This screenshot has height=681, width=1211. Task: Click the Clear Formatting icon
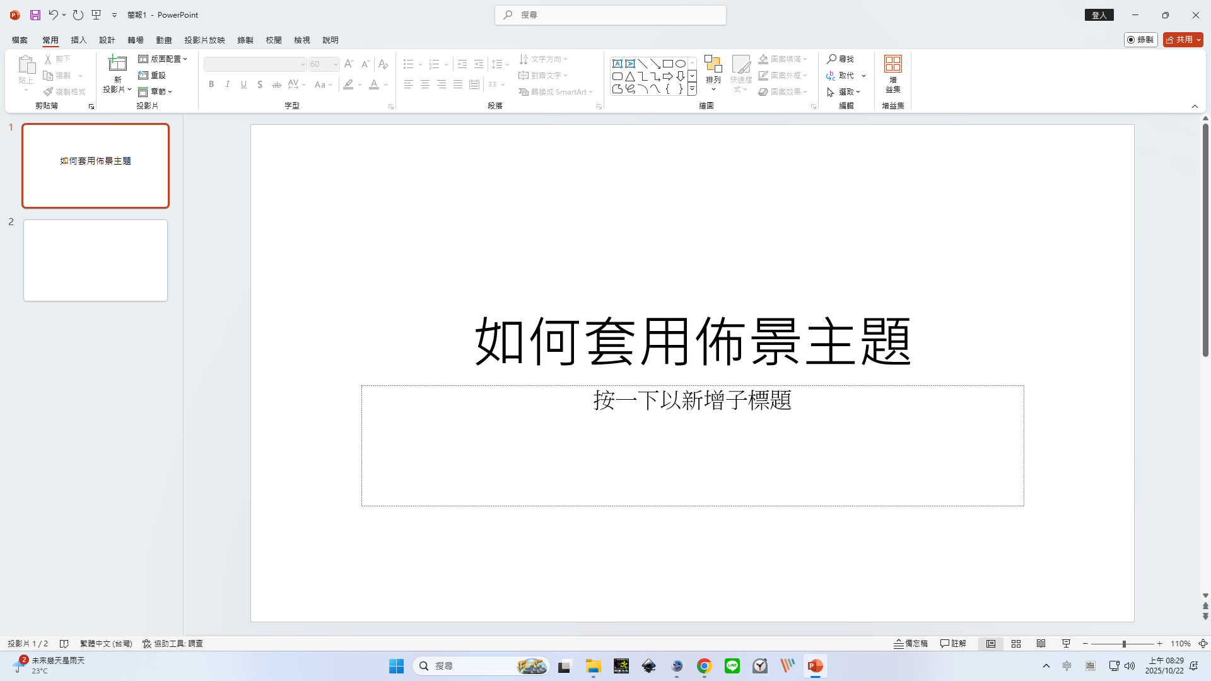[x=383, y=64]
